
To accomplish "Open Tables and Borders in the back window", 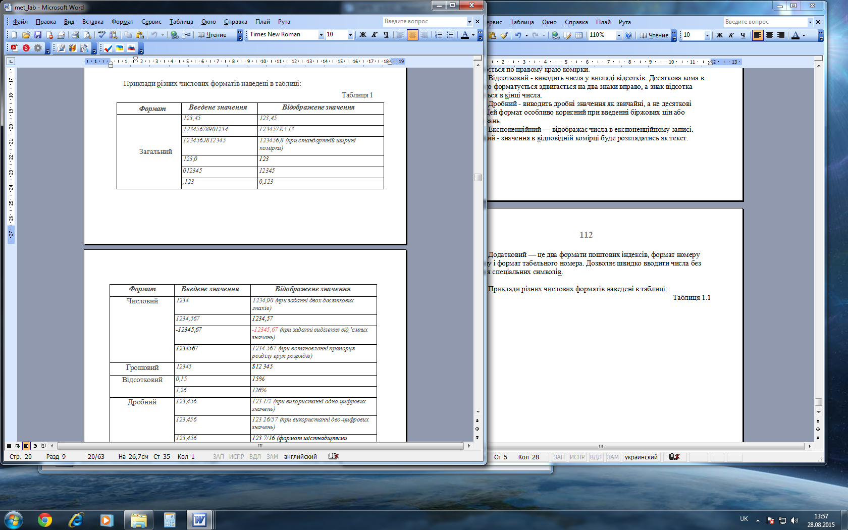I will click(x=567, y=35).
